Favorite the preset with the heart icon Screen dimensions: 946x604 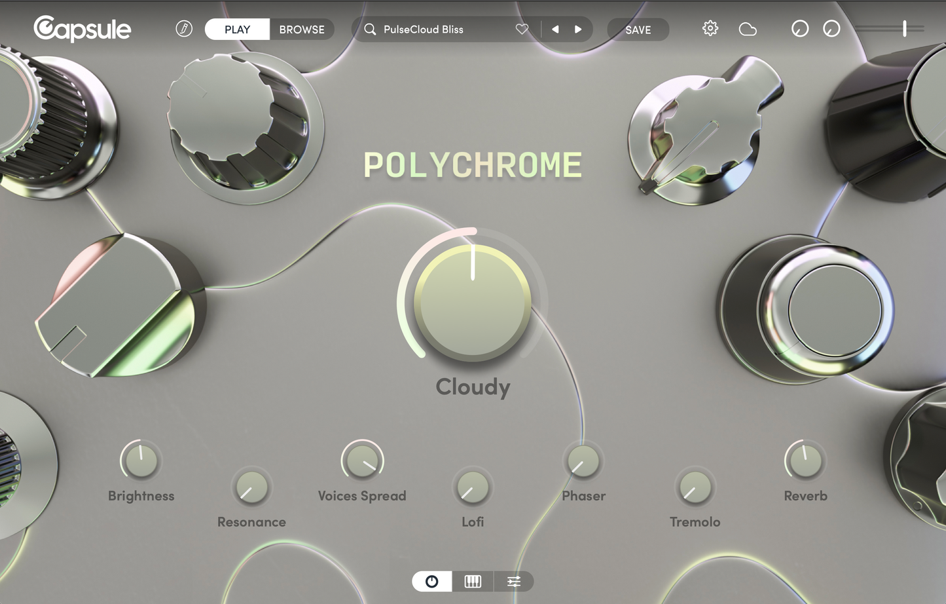[x=522, y=29]
